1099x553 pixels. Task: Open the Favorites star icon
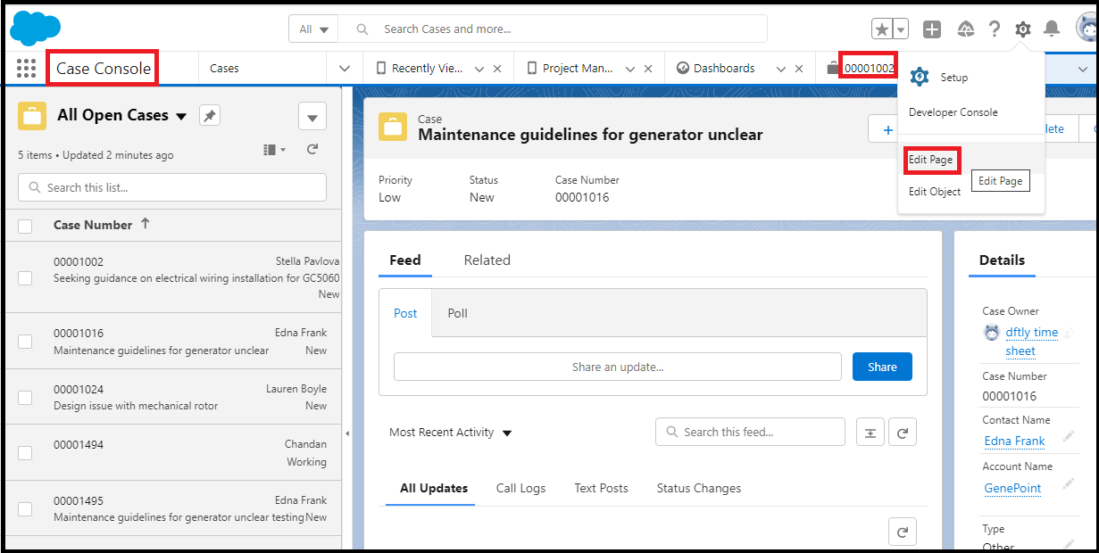pyautogui.click(x=882, y=29)
